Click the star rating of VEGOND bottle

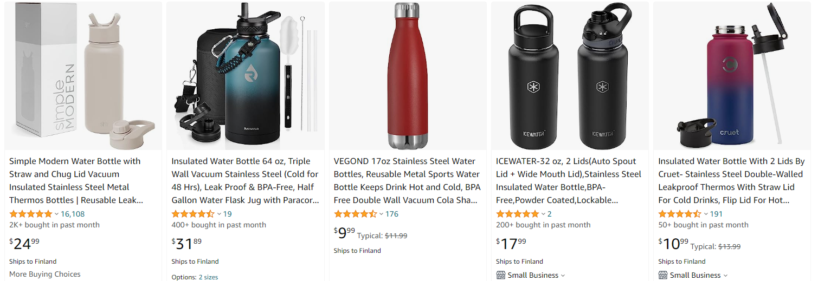click(x=355, y=214)
